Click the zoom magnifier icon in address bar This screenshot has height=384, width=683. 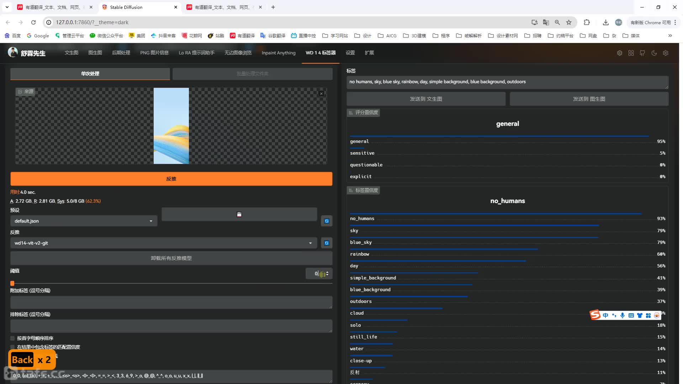(x=557, y=22)
